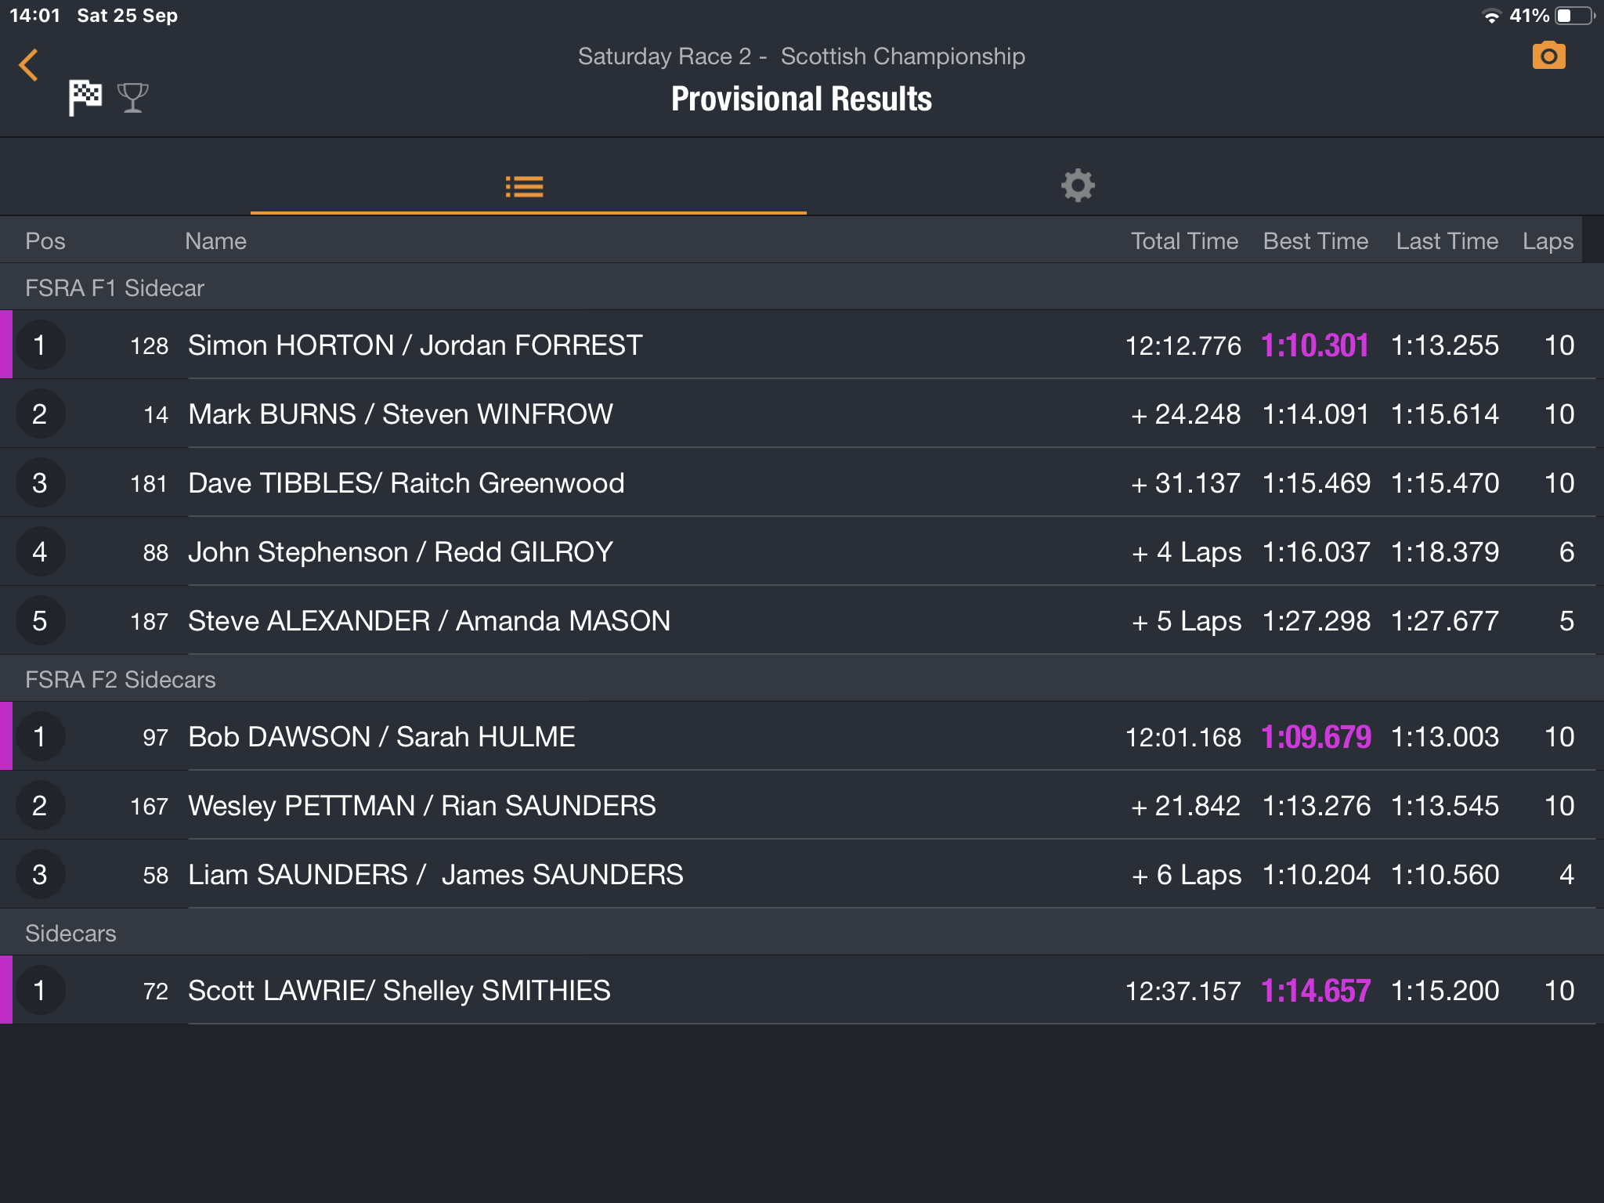Tap the orange back arrow
Viewport: 1604px width, 1203px height.
29,65
